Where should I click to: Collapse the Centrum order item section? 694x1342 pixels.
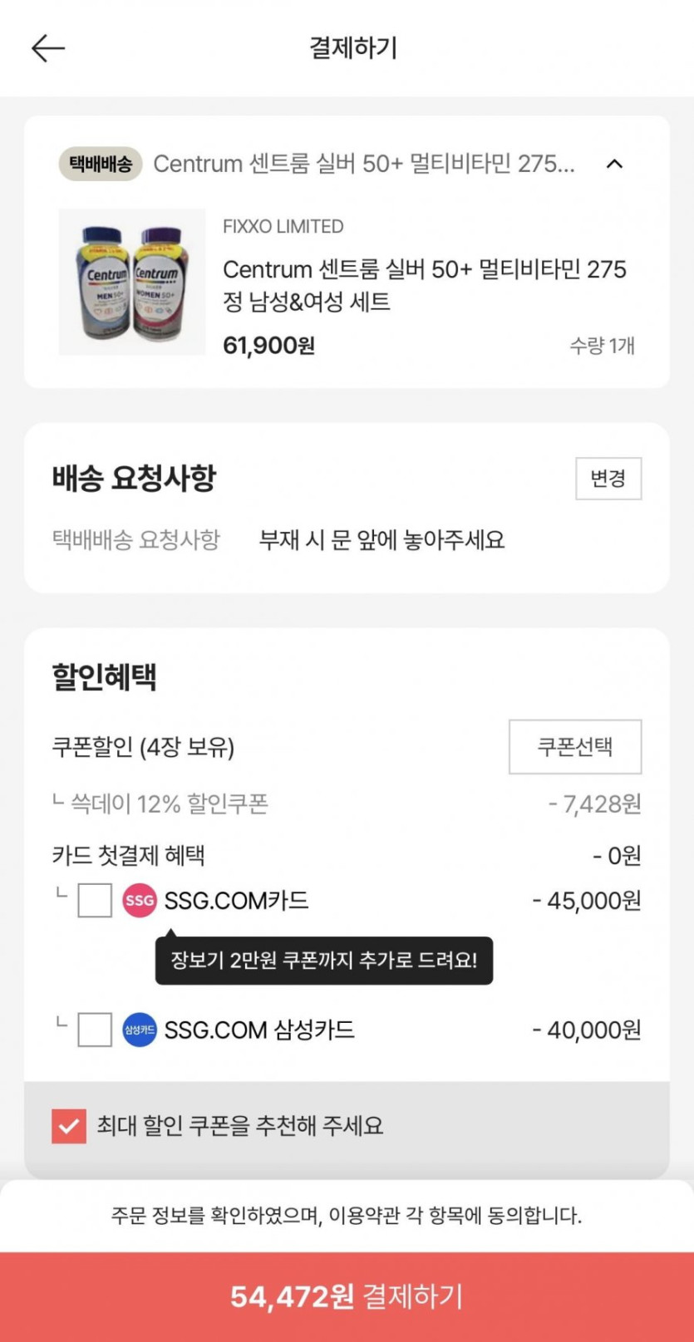pyautogui.click(x=614, y=165)
